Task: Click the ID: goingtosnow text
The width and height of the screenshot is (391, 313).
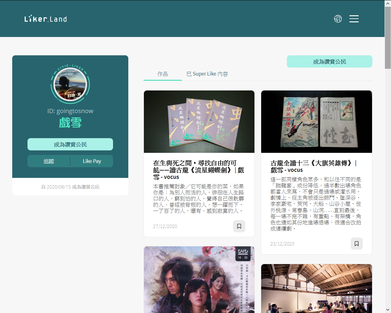Action: click(70, 111)
